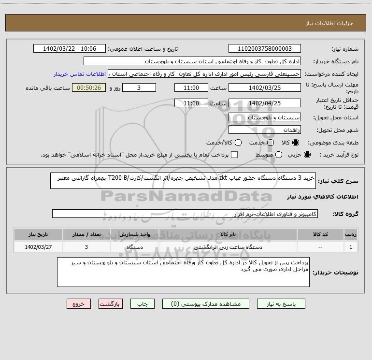Click the واحد شمارش column header
Viewport: 372px width, 360px height.
click(134, 234)
